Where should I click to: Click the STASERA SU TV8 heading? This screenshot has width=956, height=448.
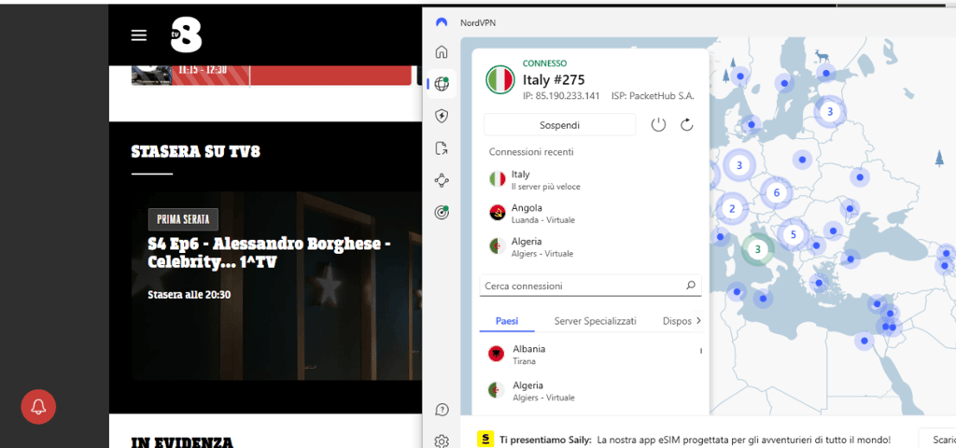click(x=196, y=152)
